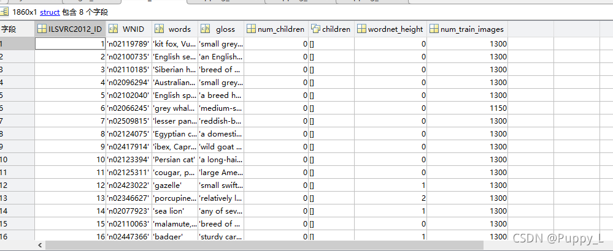613x251 pixels.
Task: Open the struct type link
Action: tap(50, 12)
